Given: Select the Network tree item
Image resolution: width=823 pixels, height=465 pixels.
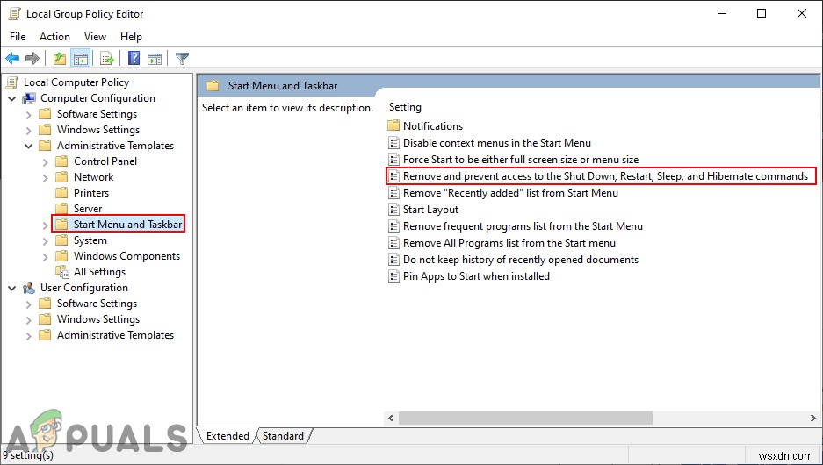Looking at the screenshot, I should tap(93, 177).
